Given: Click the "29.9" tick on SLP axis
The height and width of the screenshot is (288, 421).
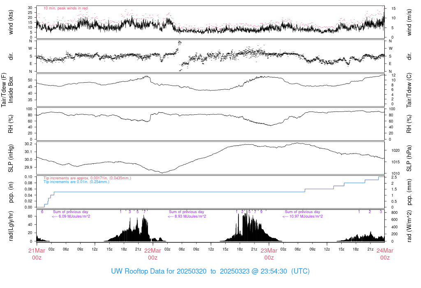Looking at the screenshot, I should tap(28, 167).
